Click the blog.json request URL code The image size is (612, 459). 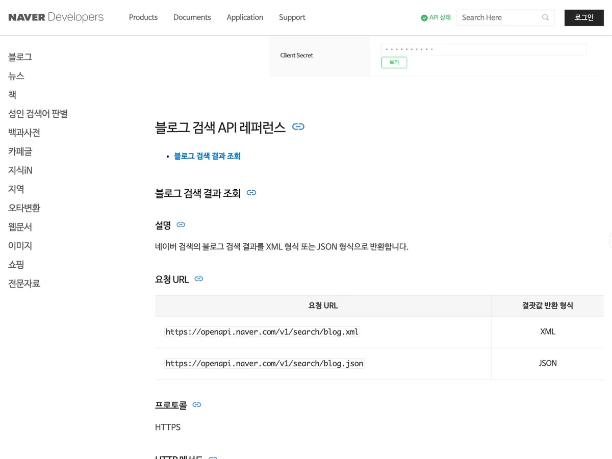coord(265,364)
